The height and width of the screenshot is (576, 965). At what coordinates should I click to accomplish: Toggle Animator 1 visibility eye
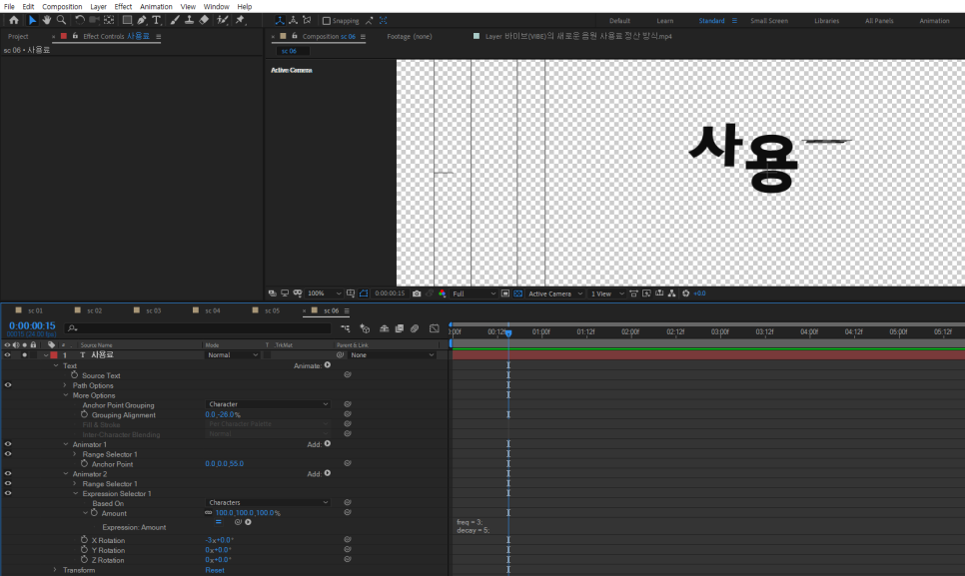click(7, 444)
